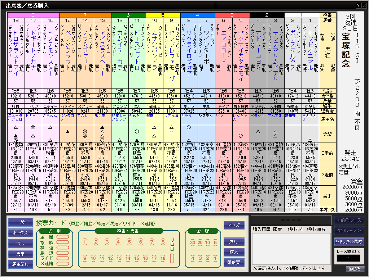This screenshot has height=277, width=369.
Task: Go to previous race with <前のレース
Action: 349,220
